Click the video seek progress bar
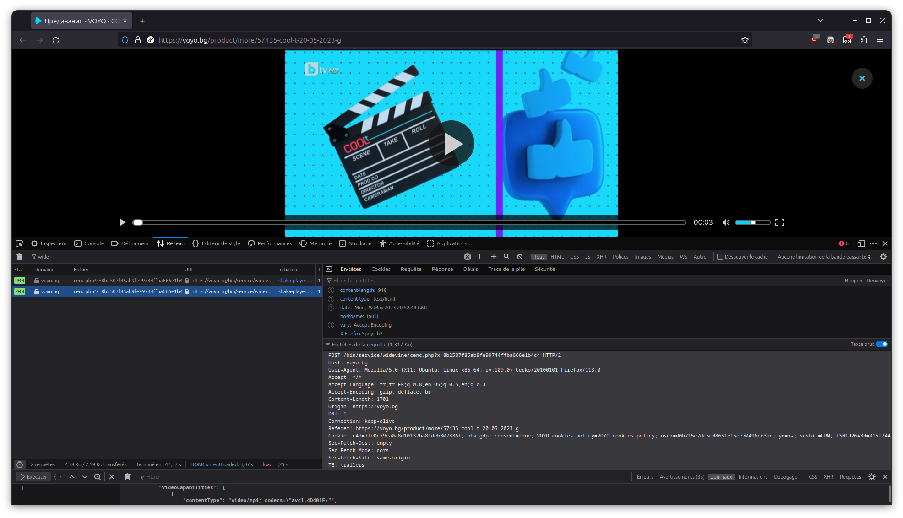 coord(409,222)
